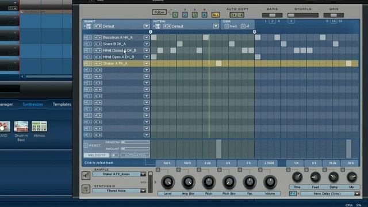The width and height of the screenshot is (368, 207).
Task: Solo the Bassdrum A HK_A track
Action: tap(90, 37)
